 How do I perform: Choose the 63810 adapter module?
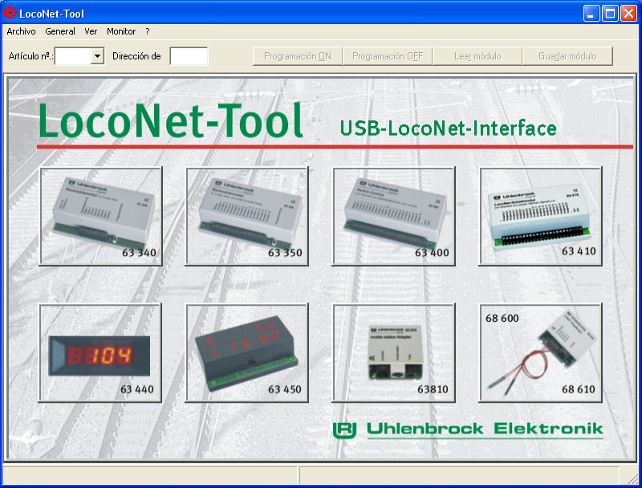[x=393, y=353]
